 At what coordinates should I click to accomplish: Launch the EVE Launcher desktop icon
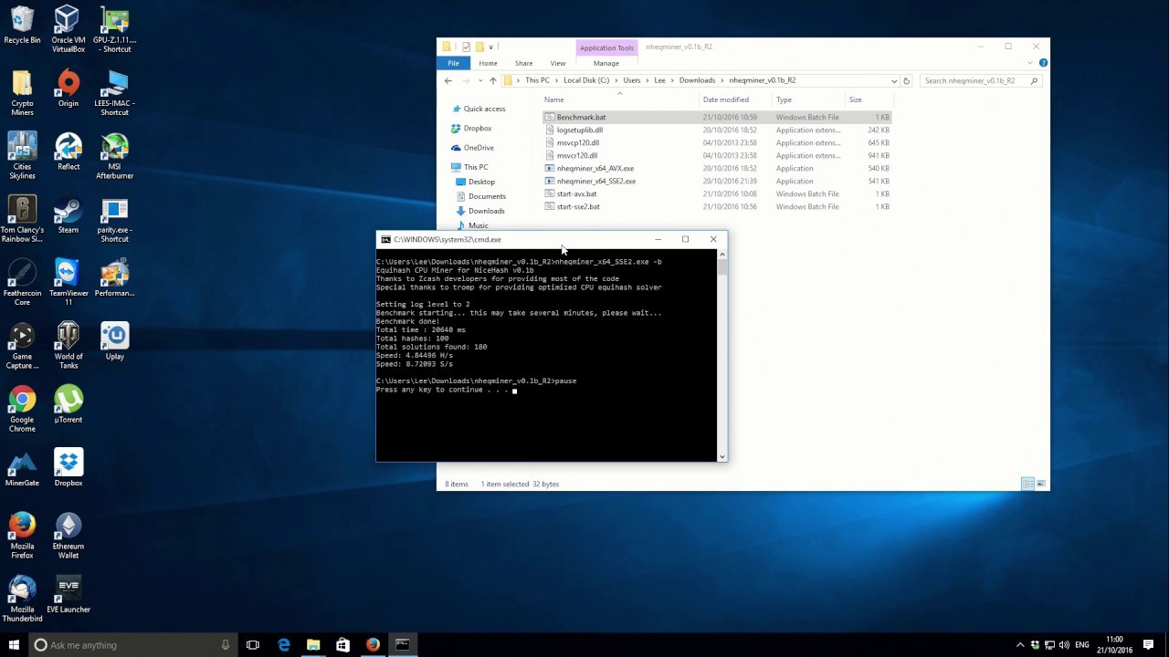click(68, 595)
